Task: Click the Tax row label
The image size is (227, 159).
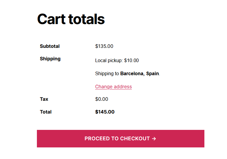Action: 44,99
